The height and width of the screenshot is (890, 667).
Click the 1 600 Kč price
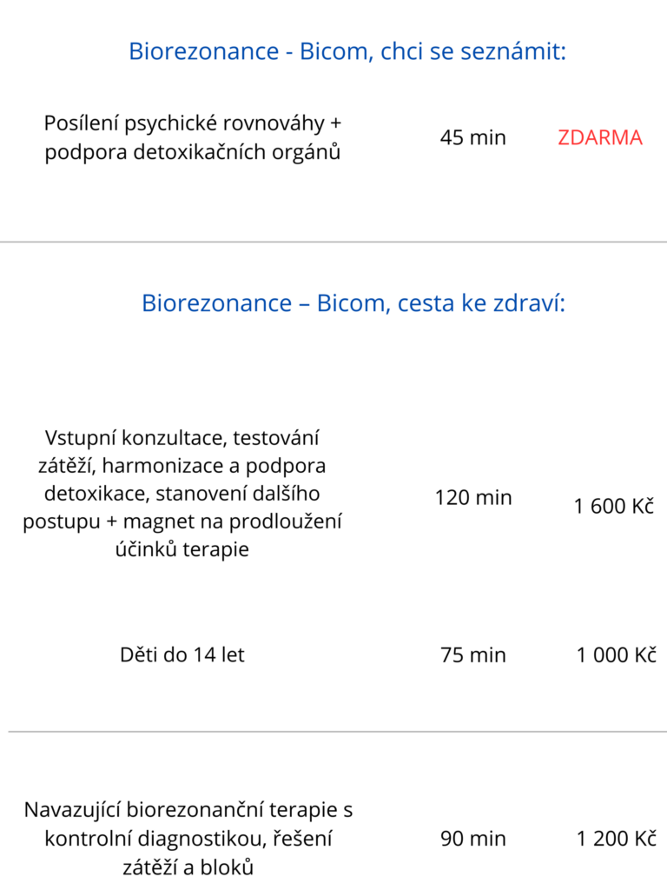(x=614, y=506)
